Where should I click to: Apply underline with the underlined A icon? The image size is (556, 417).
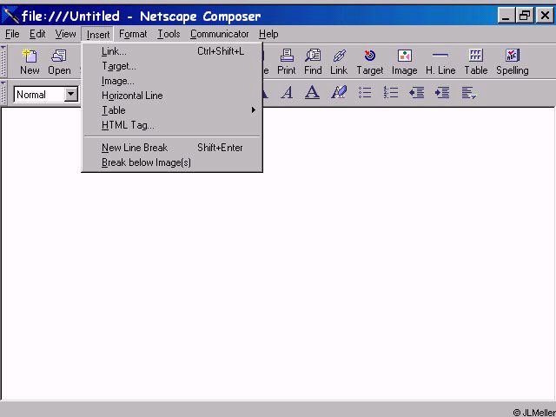(312, 93)
